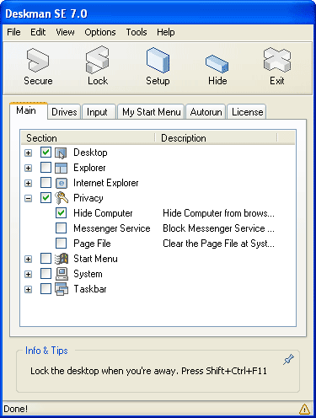This screenshot has width=316, height=418.
Task: Click the Taskbar section icon
Action: (62, 289)
